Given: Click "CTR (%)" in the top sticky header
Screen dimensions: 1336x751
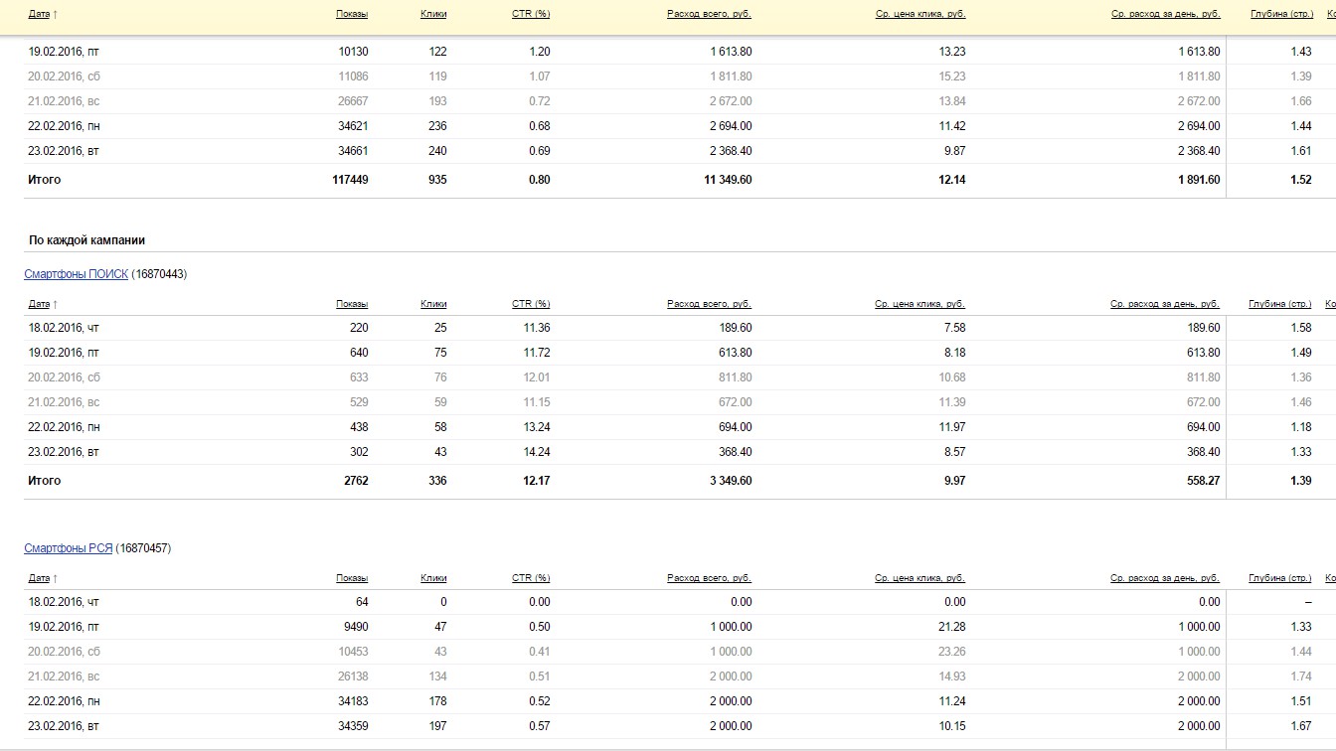Looking at the screenshot, I should (x=531, y=15).
